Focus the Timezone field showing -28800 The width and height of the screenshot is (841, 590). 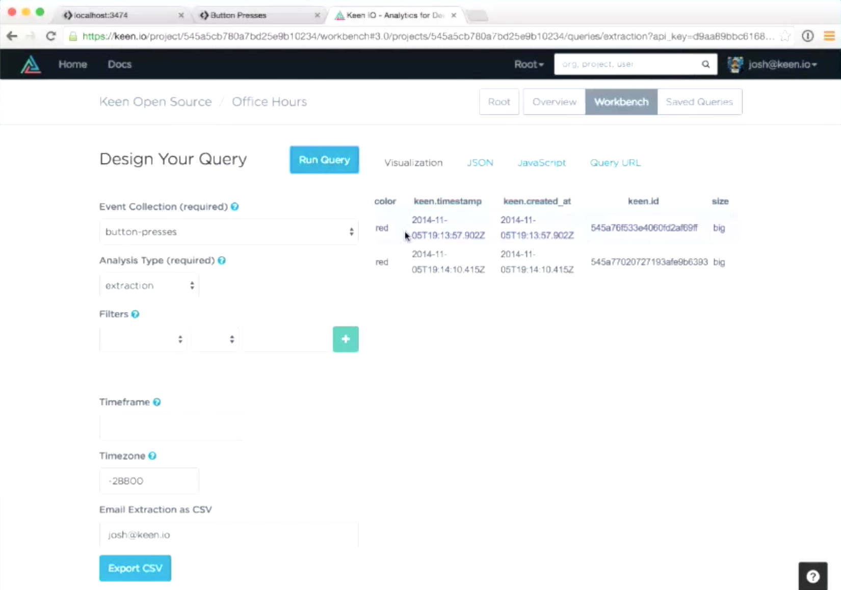coord(149,481)
